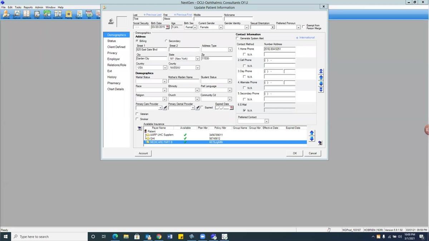Select the GHI insurance row
This screenshot has height=241, width=429.
coord(153,138)
